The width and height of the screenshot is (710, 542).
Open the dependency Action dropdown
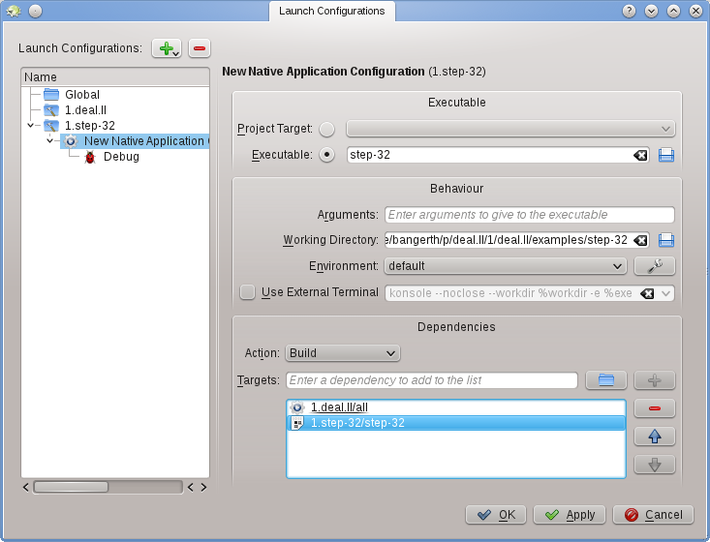[x=343, y=353]
